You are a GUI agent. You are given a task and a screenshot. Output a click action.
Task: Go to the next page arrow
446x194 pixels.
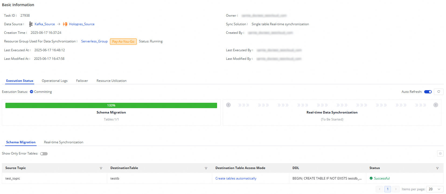point(396,189)
